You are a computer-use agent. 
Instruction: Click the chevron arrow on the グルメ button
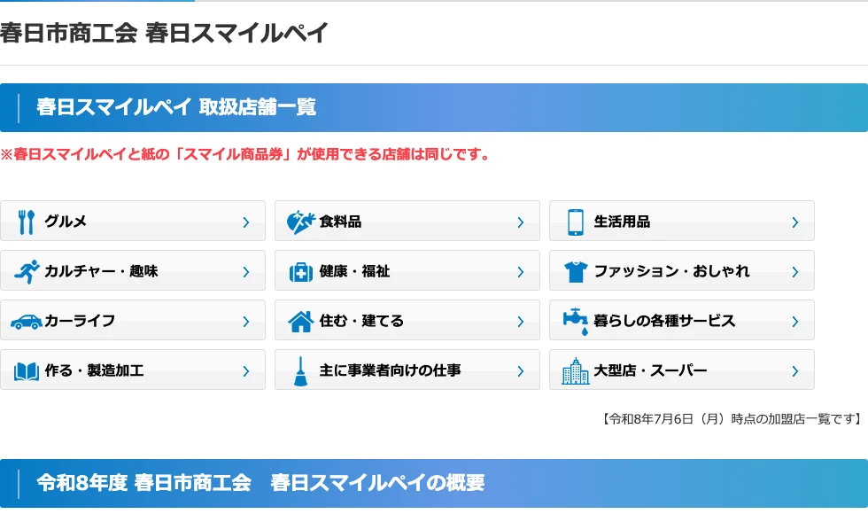pos(246,222)
